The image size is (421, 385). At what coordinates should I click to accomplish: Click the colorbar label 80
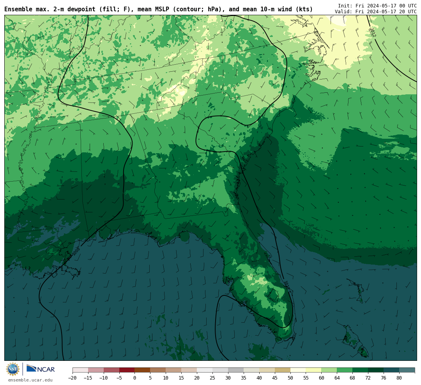(399, 378)
